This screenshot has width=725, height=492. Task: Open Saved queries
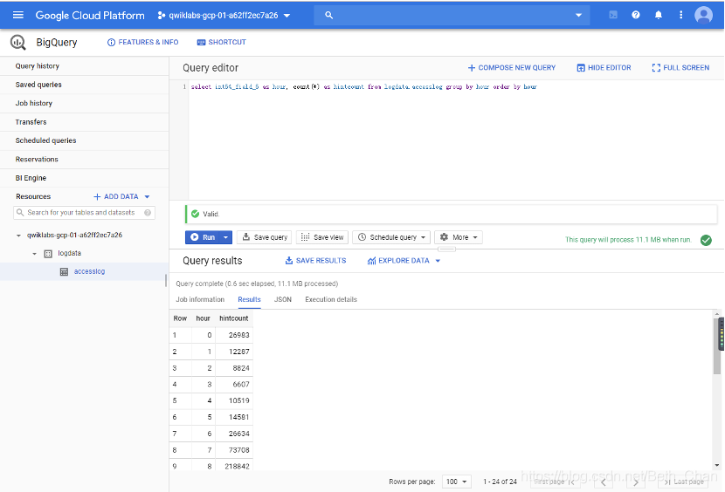coord(38,85)
